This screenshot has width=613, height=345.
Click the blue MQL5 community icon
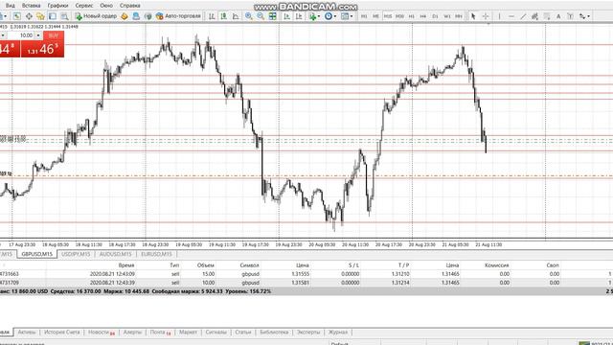(136, 16)
